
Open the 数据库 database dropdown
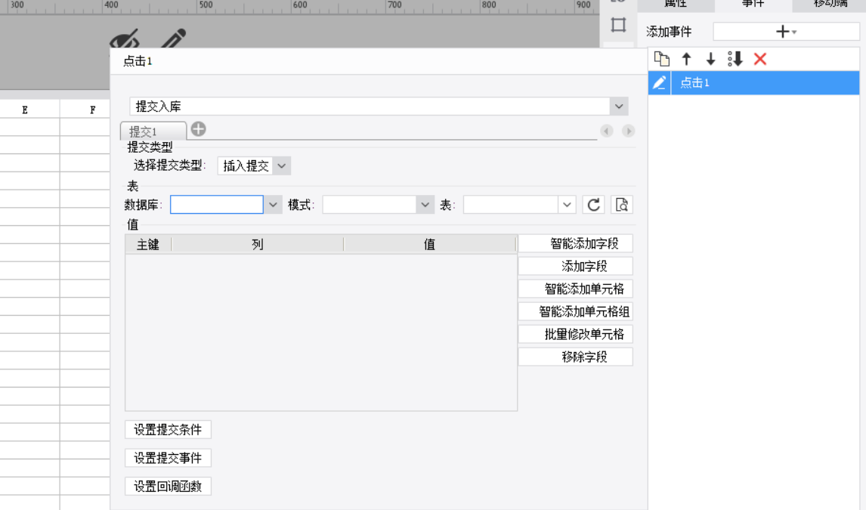[x=274, y=205]
